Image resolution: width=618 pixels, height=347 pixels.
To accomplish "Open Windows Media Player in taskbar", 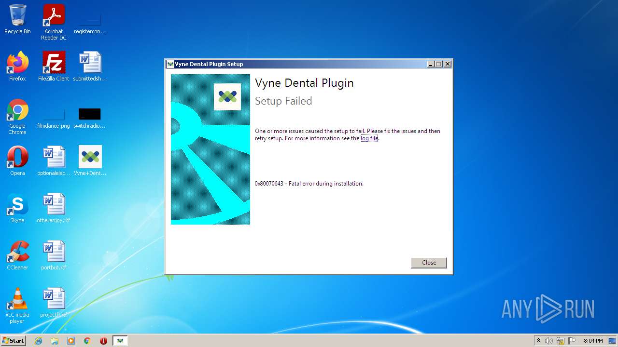I will [x=71, y=341].
